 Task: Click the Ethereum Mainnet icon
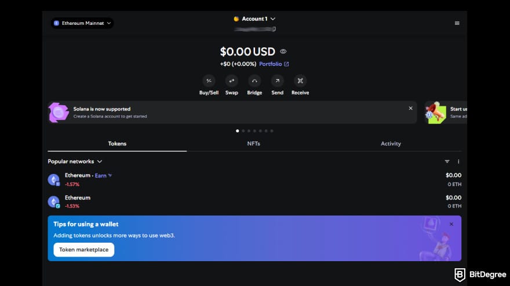[x=56, y=23]
